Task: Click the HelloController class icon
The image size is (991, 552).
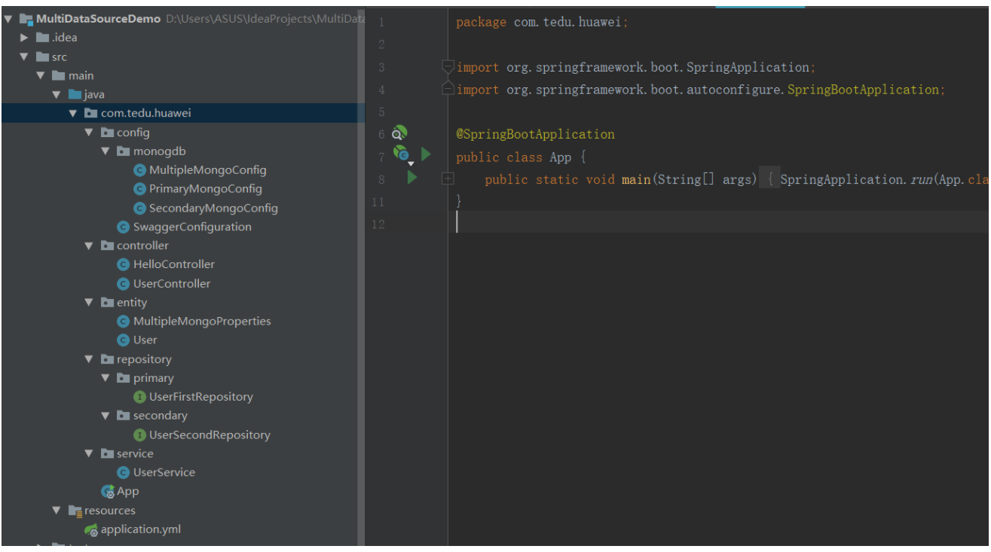Action: [124, 264]
